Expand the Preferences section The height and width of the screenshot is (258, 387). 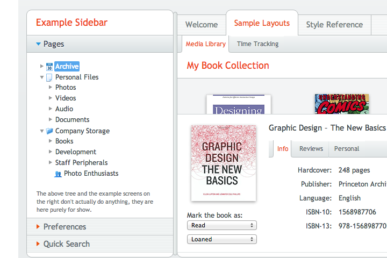[x=39, y=227]
